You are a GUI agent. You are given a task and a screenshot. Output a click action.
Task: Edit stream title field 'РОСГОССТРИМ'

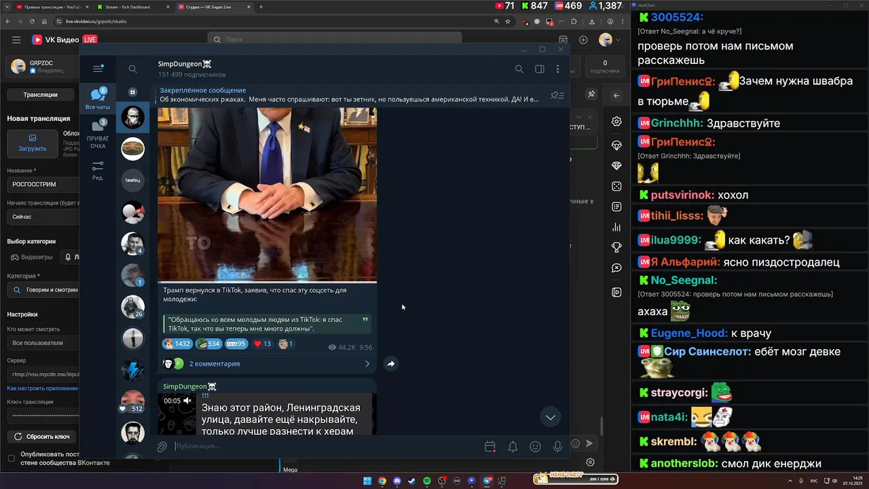[x=43, y=184]
